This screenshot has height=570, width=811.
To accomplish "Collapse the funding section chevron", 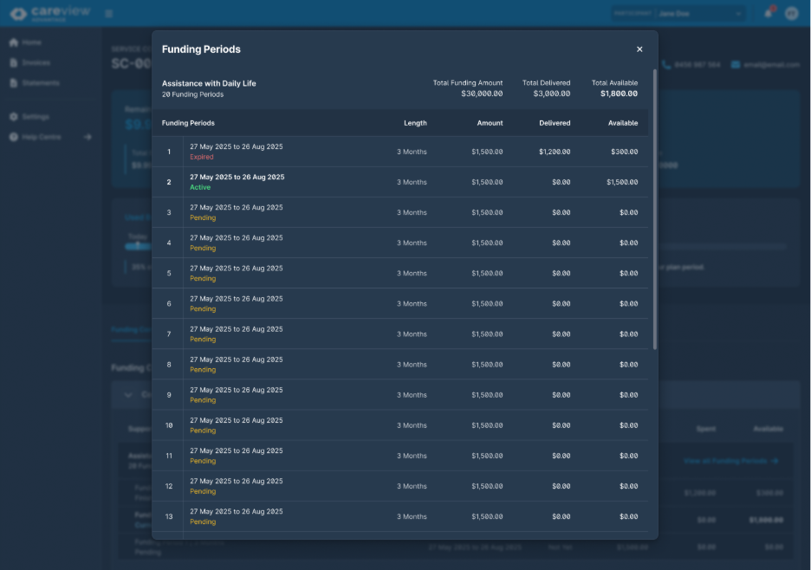I will (128, 395).
